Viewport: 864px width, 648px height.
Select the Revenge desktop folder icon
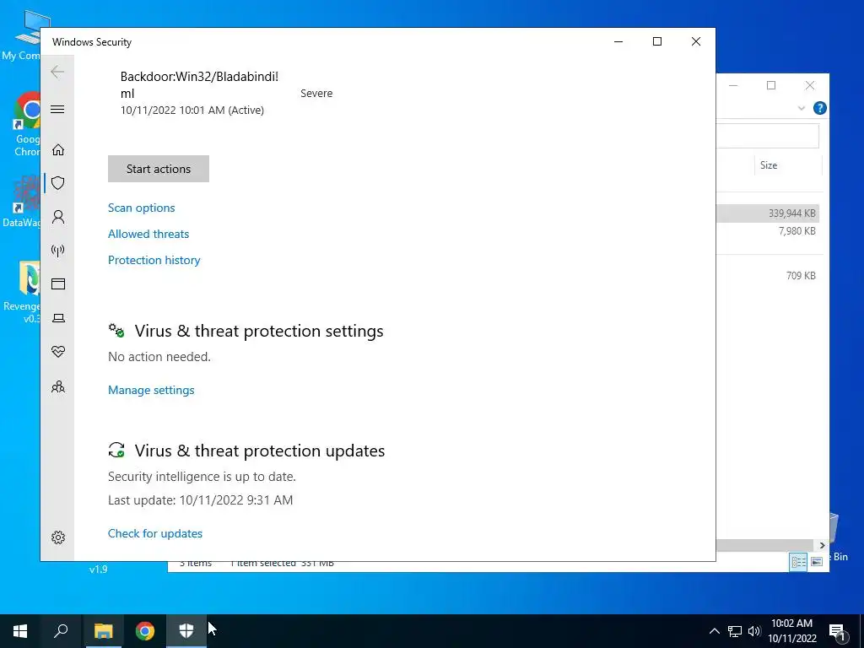pyautogui.click(x=22, y=292)
